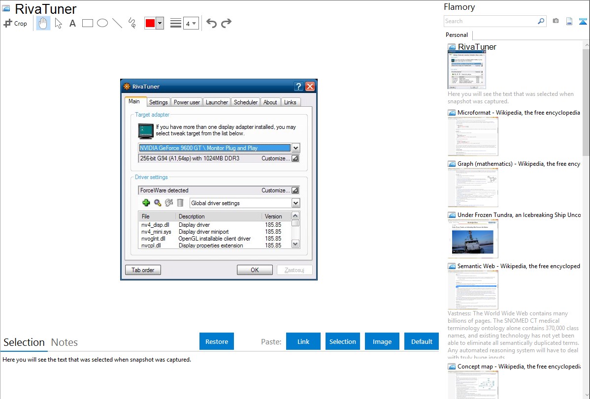Viewport: 590px width, 399px height.
Task: Open the Graph (mathematics) snapshot thumbnail
Action: pos(473,187)
